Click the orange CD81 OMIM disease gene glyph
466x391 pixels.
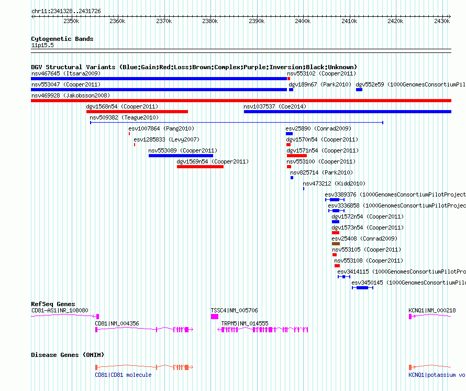tap(144, 367)
